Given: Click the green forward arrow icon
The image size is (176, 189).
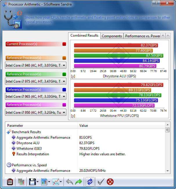Looking at the screenshot, I should [78, 182].
